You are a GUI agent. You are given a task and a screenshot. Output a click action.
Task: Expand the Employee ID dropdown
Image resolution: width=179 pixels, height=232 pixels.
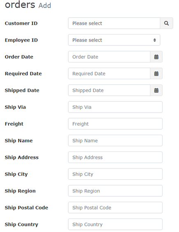click(114, 40)
